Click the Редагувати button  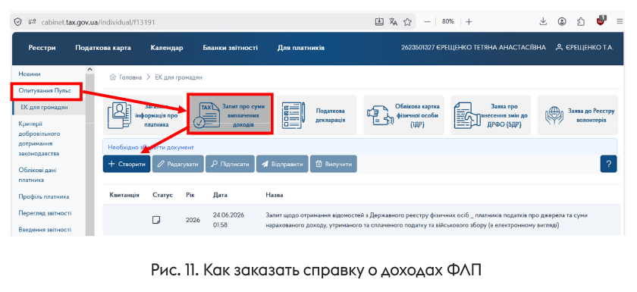[x=178, y=164]
